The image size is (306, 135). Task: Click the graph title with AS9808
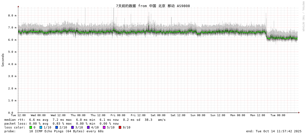click(x=153, y=6)
